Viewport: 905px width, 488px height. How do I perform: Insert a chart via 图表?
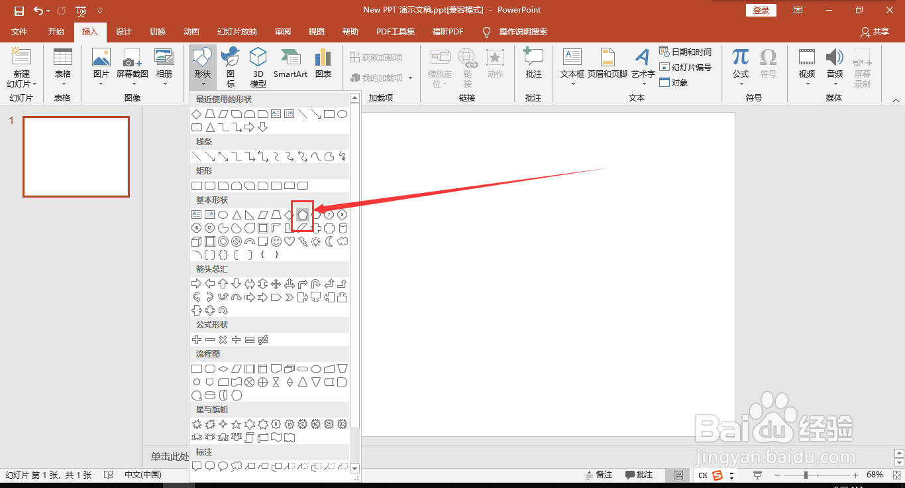click(323, 64)
